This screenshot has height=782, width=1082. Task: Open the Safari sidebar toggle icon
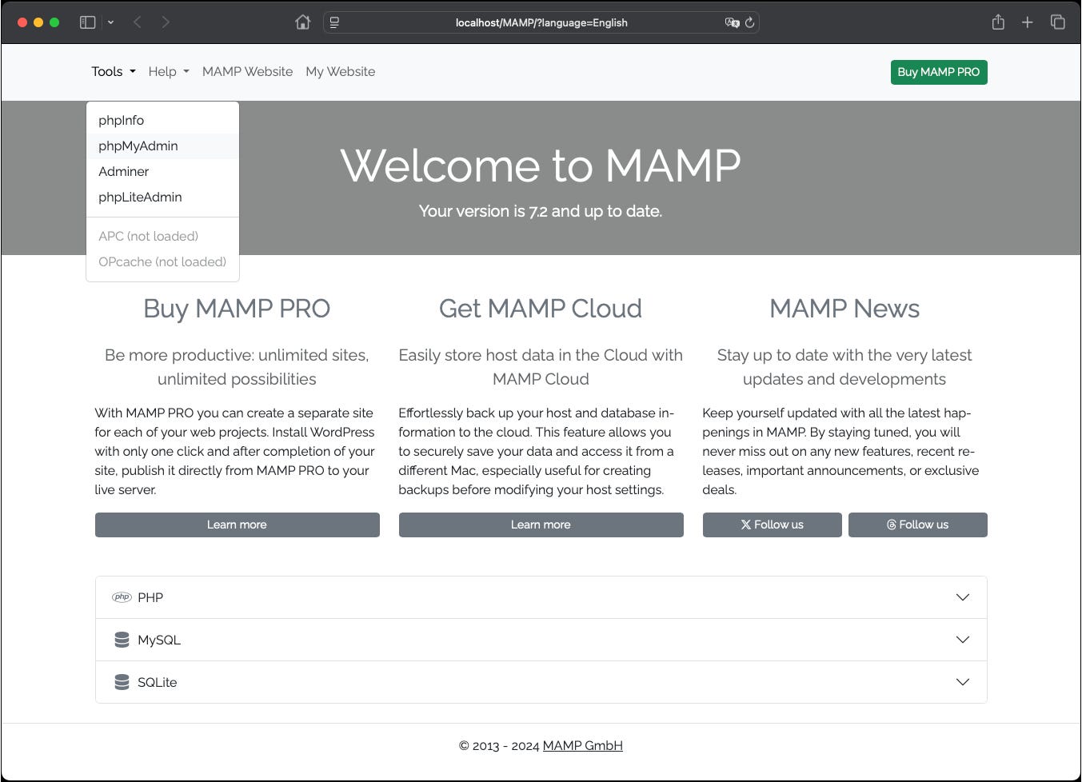click(x=88, y=22)
